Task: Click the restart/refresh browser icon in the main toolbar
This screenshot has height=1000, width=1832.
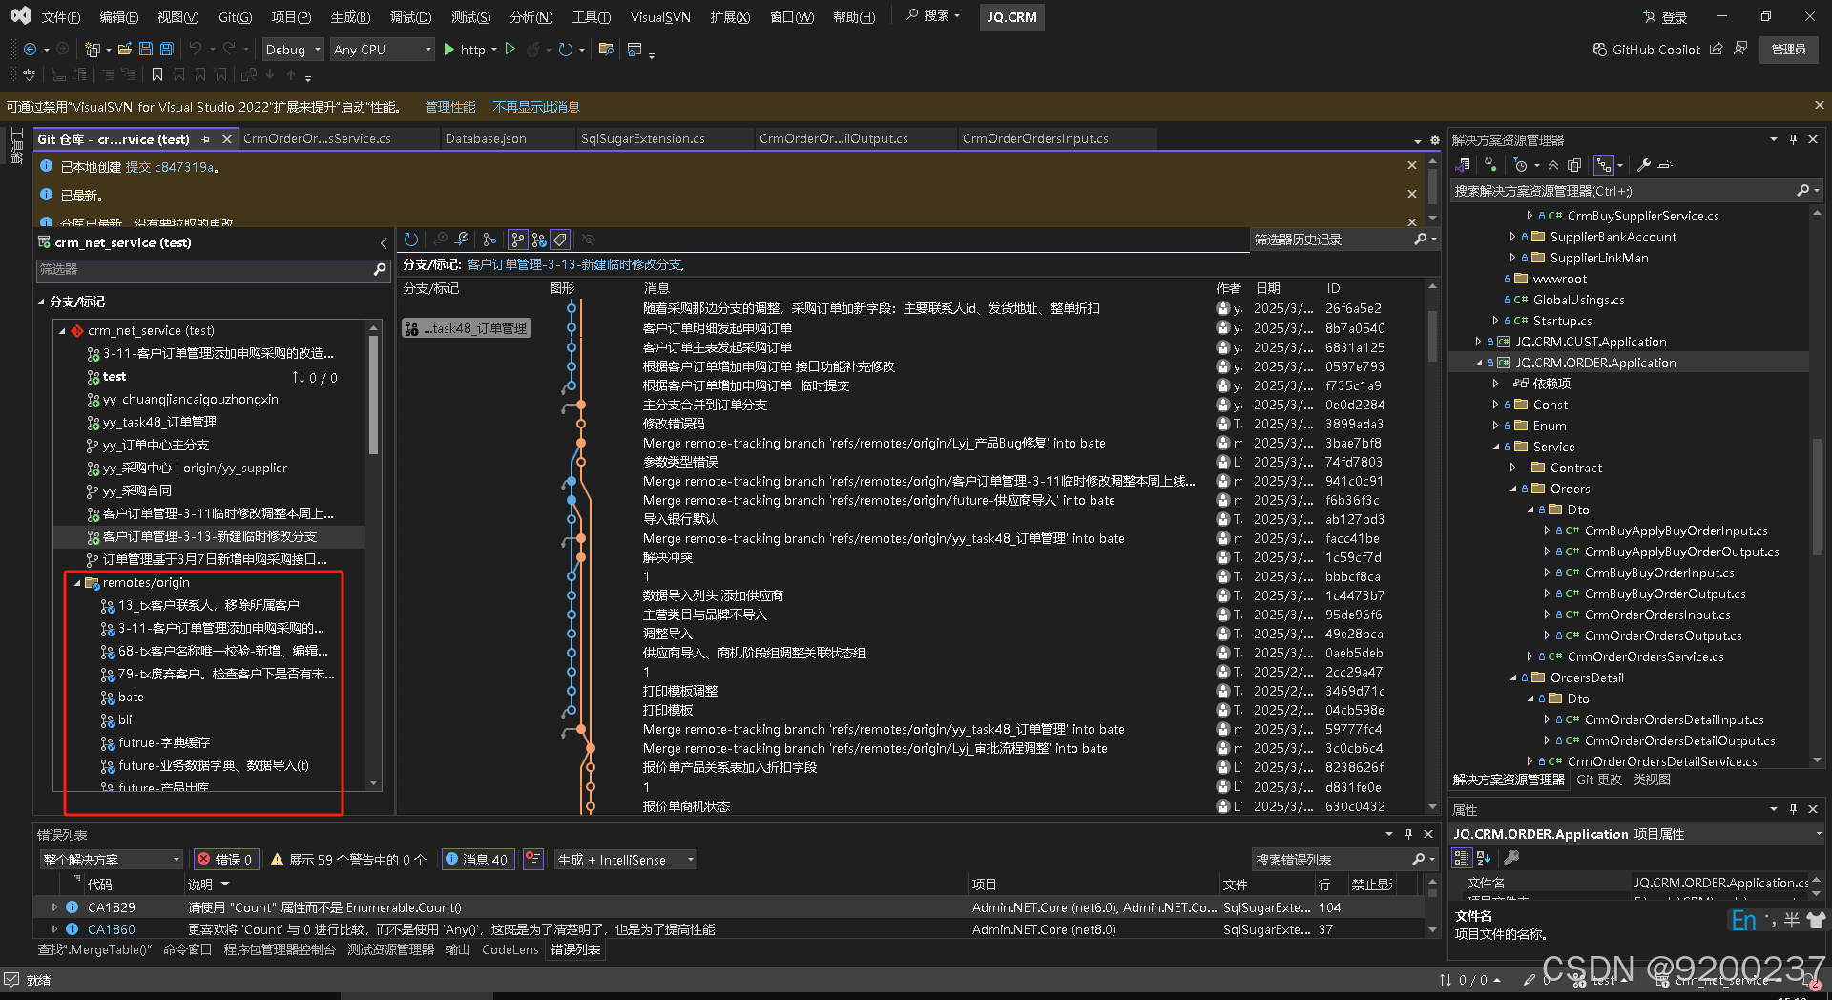Action: click(566, 50)
